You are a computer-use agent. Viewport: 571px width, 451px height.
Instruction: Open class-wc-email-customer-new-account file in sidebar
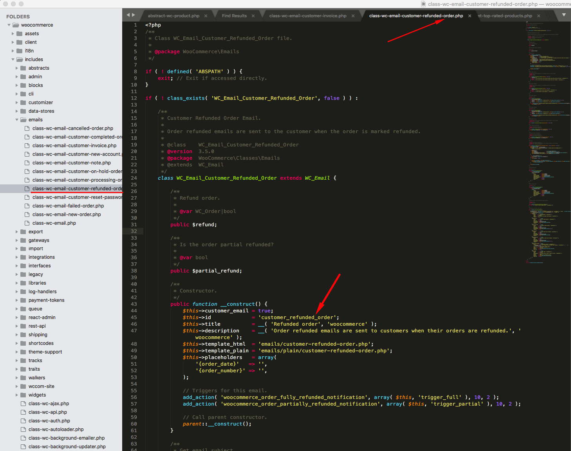coord(77,154)
